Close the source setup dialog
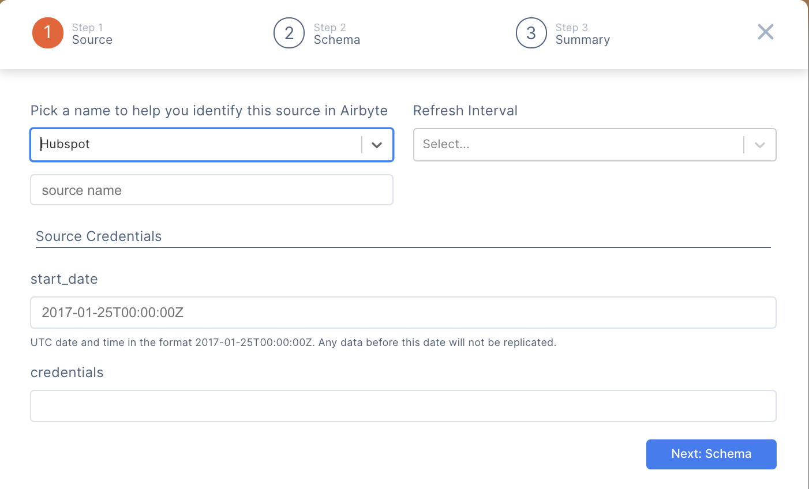This screenshot has width=809, height=489. [766, 32]
